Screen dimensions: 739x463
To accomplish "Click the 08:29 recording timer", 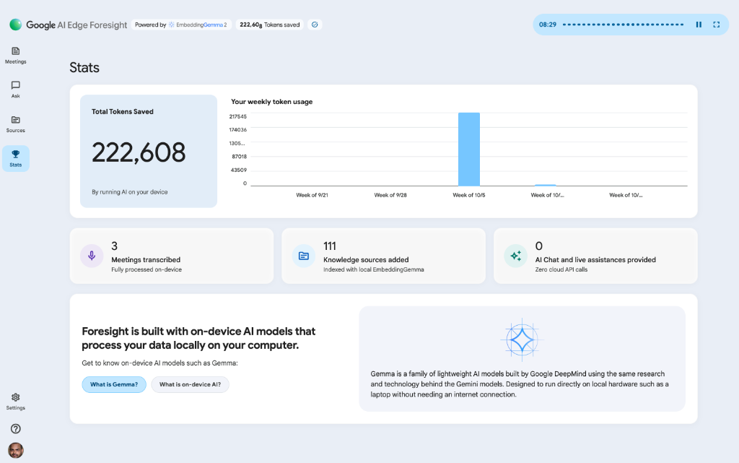I will point(548,25).
